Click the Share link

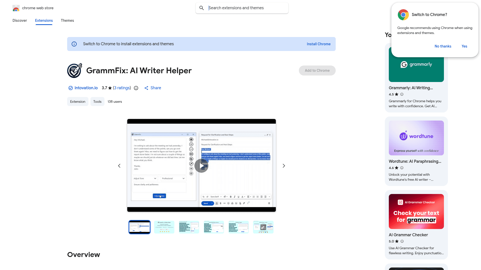click(156, 88)
